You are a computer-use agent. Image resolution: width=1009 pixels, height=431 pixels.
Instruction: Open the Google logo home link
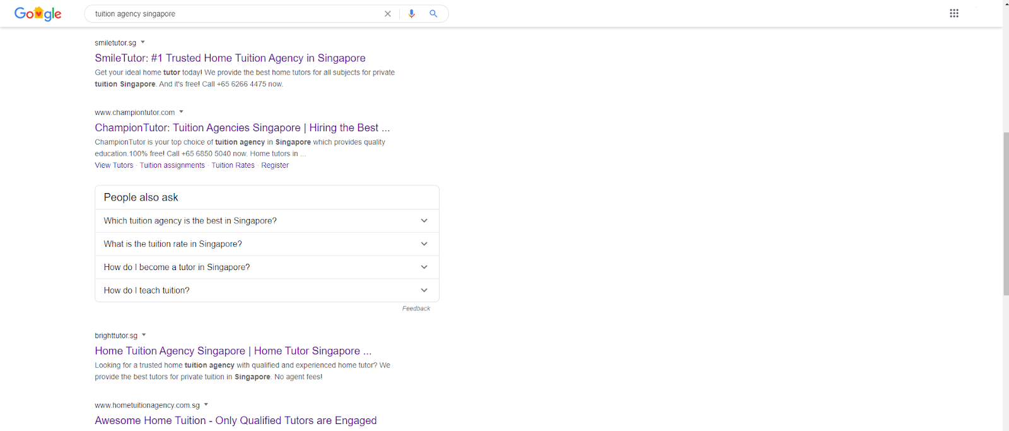[x=38, y=13]
